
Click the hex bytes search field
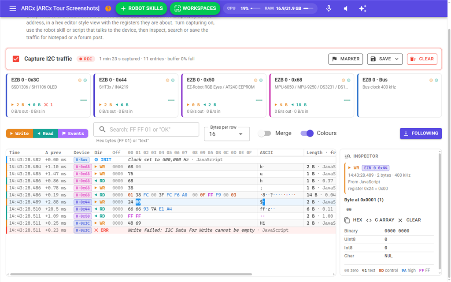pyautogui.click(x=146, y=130)
